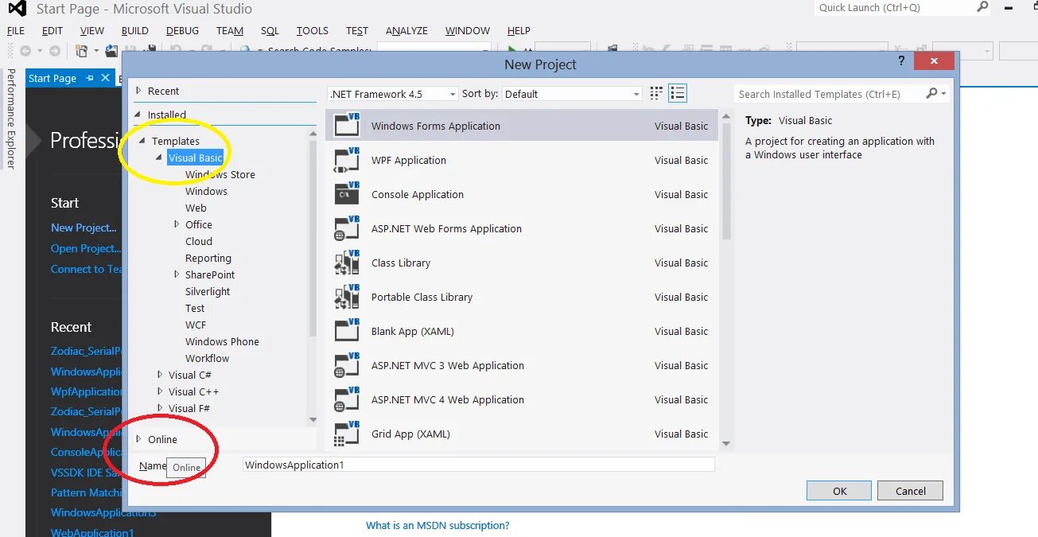Open the FILE menu
Viewport: 1038px width, 537px height.
click(x=16, y=30)
